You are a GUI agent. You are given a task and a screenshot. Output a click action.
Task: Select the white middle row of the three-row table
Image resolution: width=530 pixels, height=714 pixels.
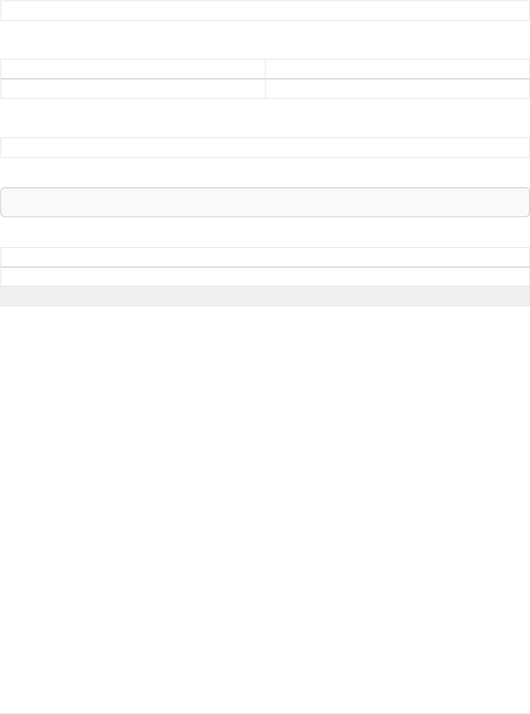coord(265,277)
